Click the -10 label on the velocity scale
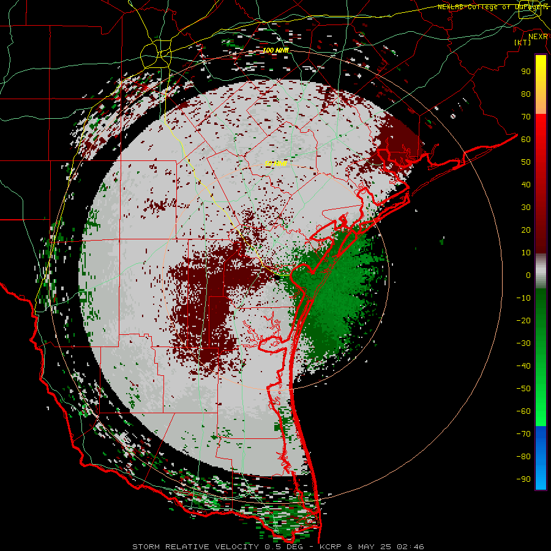Screen dimensions: 551x551 [523, 298]
